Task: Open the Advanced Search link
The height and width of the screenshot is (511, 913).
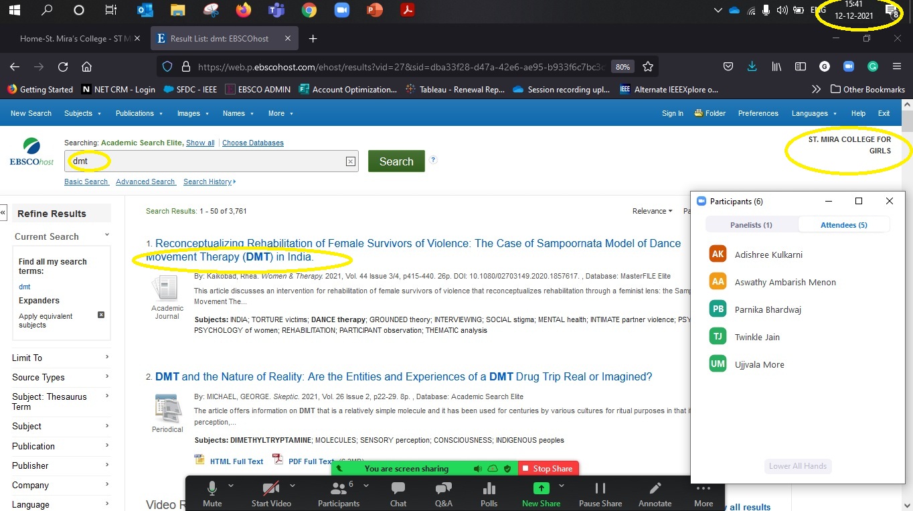Action: [145, 181]
